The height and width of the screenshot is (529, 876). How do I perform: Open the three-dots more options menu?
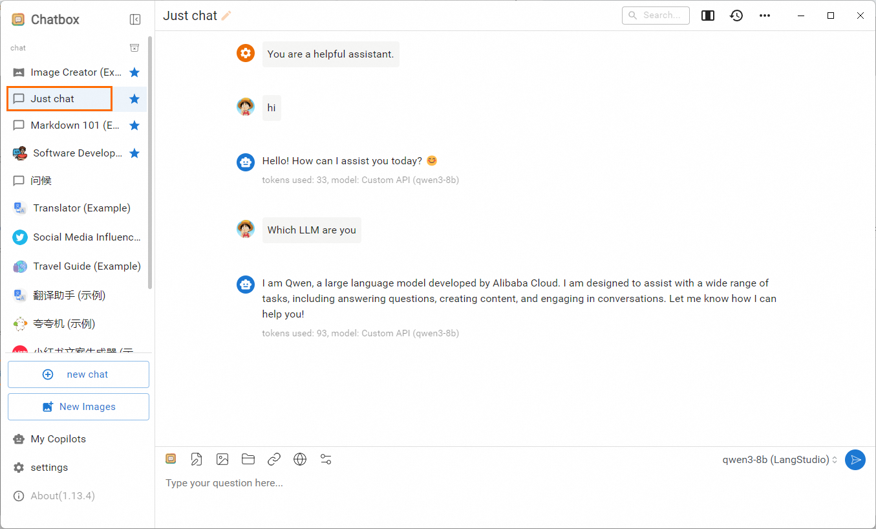(x=765, y=16)
